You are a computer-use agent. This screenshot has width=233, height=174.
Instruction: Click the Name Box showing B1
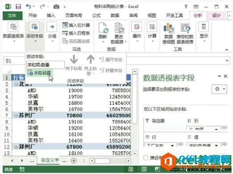[x=14, y=61]
